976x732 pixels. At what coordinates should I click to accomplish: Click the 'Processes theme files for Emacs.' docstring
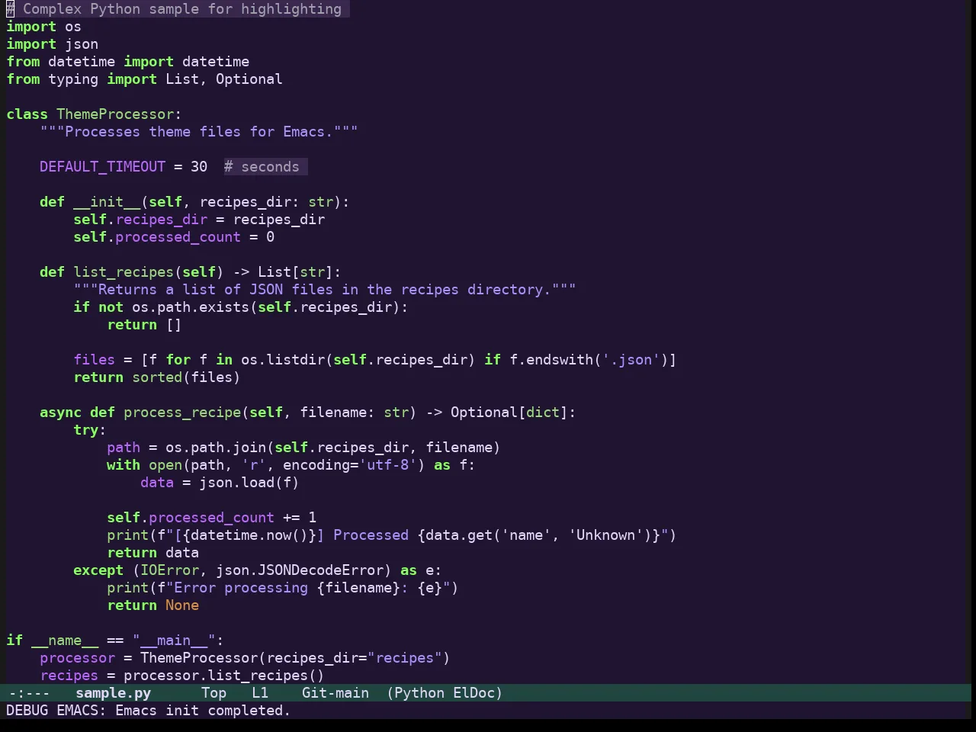199,132
